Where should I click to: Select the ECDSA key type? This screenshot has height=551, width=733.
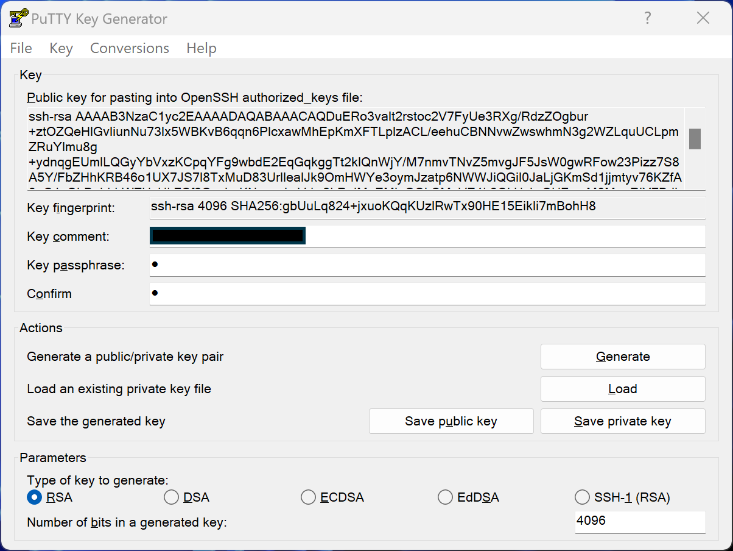[x=333, y=497]
